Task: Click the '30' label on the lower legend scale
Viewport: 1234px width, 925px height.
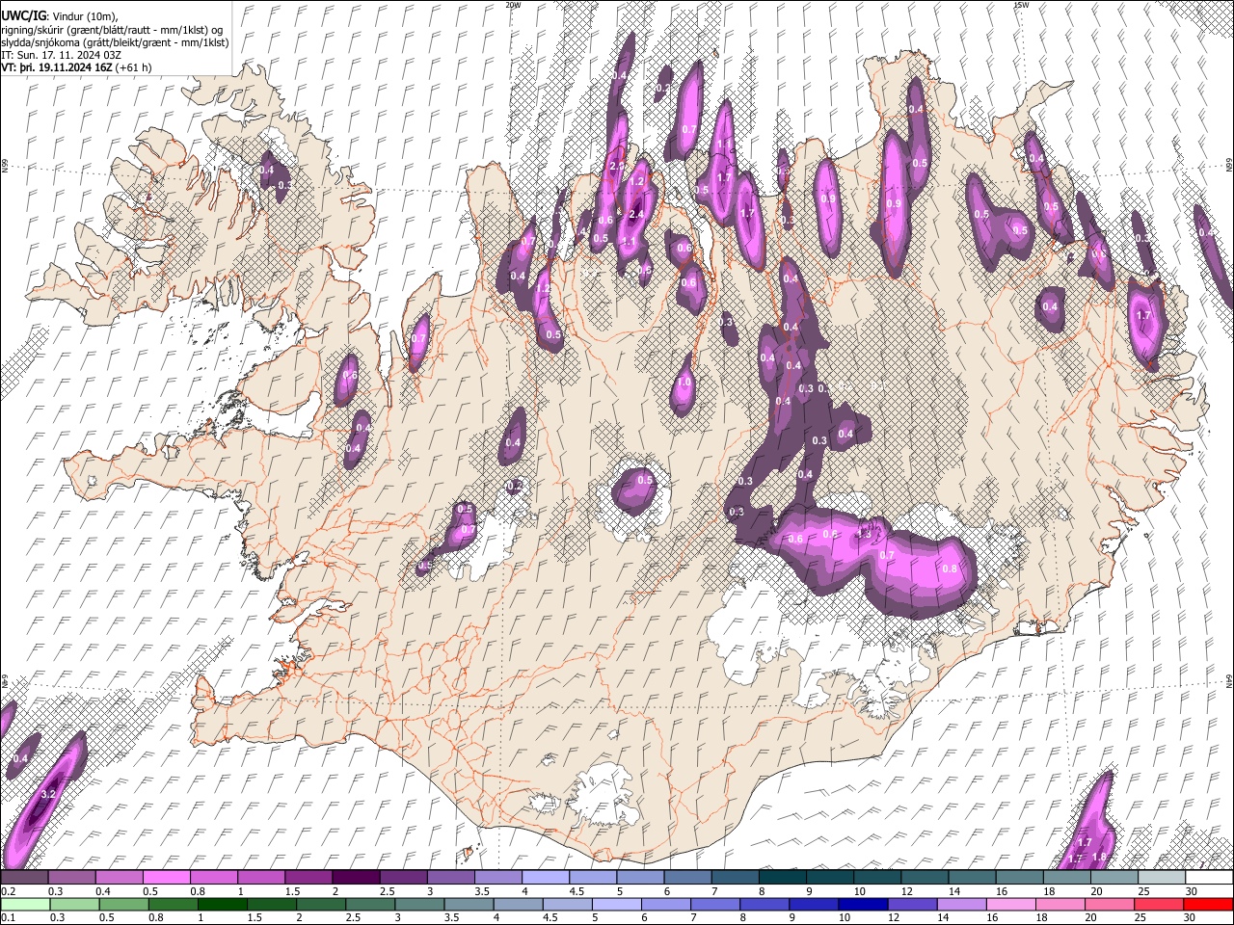Action: (1190, 917)
